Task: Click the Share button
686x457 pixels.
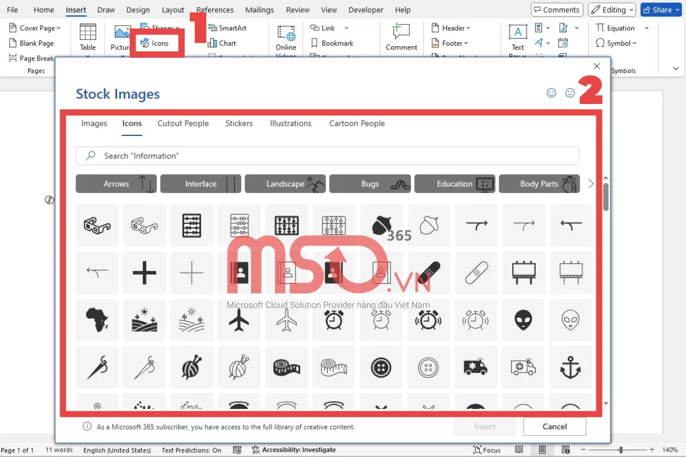Action: click(660, 9)
